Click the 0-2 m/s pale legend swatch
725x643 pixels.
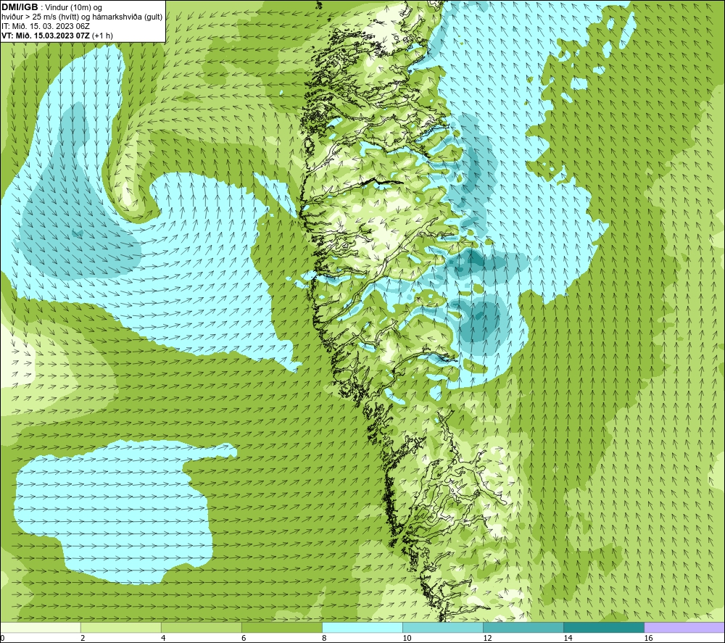pyautogui.click(x=41, y=627)
